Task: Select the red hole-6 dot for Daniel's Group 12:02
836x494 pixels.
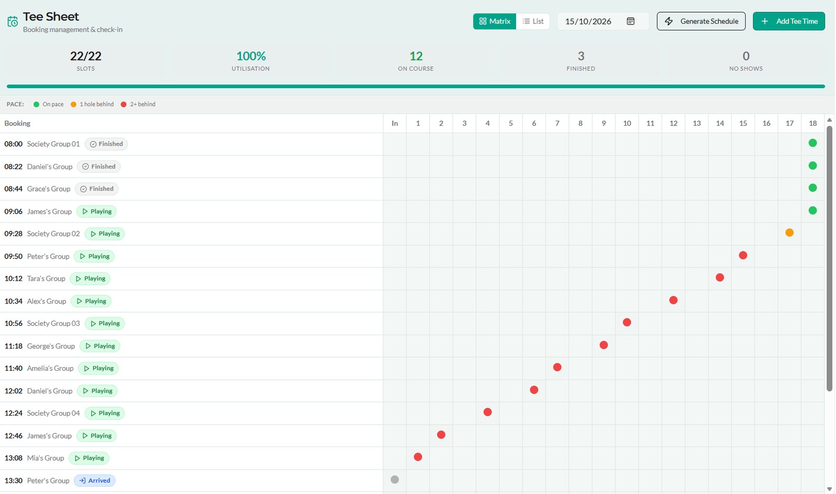Action: pyautogui.click(x=534, y=390)
